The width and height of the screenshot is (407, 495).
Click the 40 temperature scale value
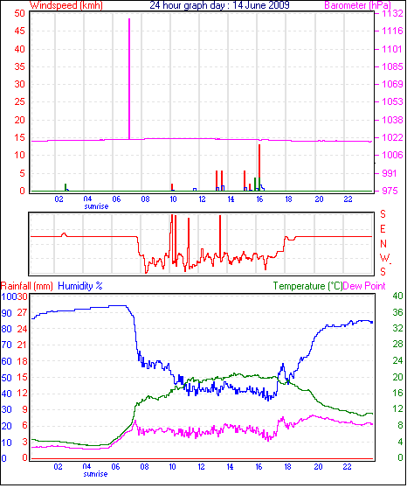(x=398, y=296)
